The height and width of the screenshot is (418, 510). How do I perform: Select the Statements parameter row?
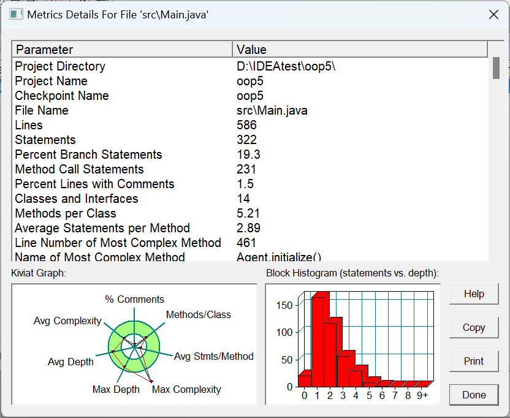coord(250,140)
